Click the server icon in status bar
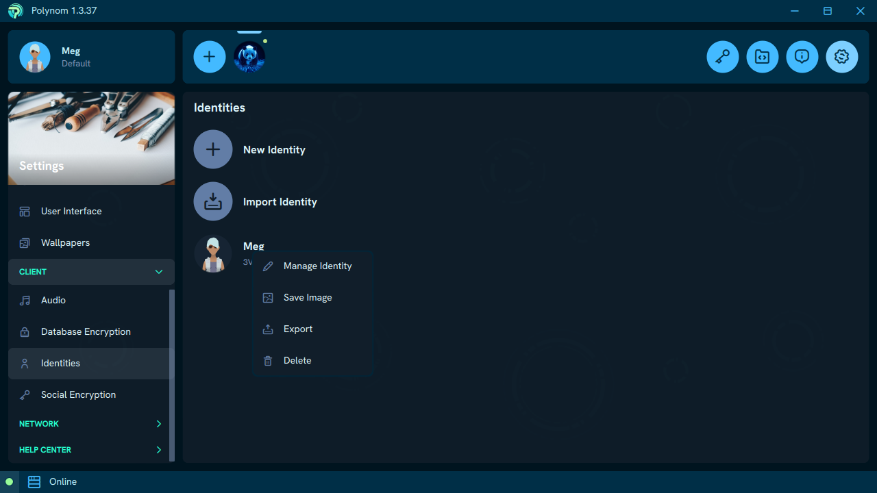 point(34,482)
